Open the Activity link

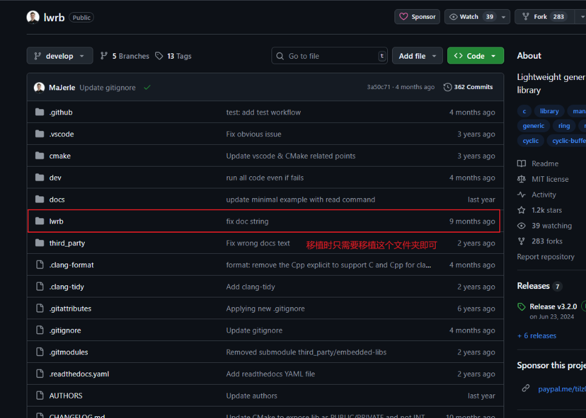pyautogui.click(x=537, y=194)
